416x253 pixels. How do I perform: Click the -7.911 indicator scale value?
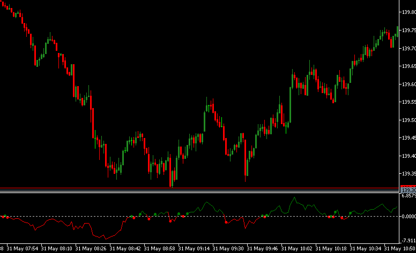click(409, 241)
